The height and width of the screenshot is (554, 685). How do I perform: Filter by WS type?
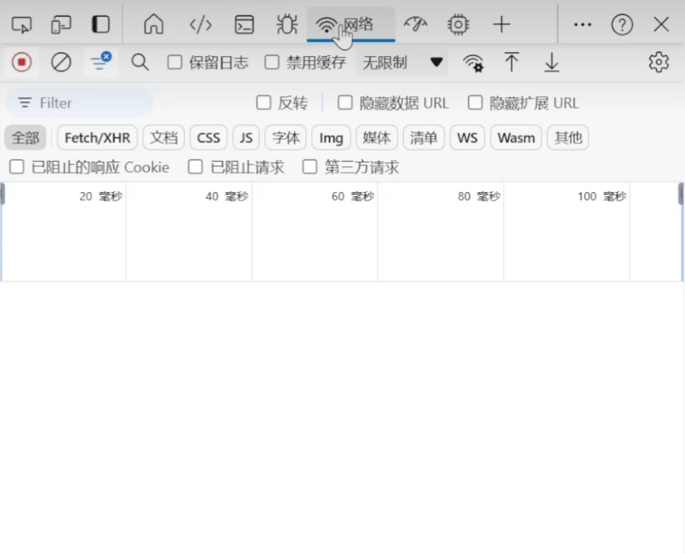[467, 137]
